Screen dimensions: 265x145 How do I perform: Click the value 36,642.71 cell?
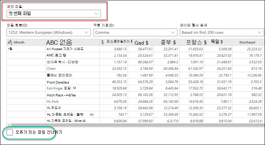click(x=218, y=88)
